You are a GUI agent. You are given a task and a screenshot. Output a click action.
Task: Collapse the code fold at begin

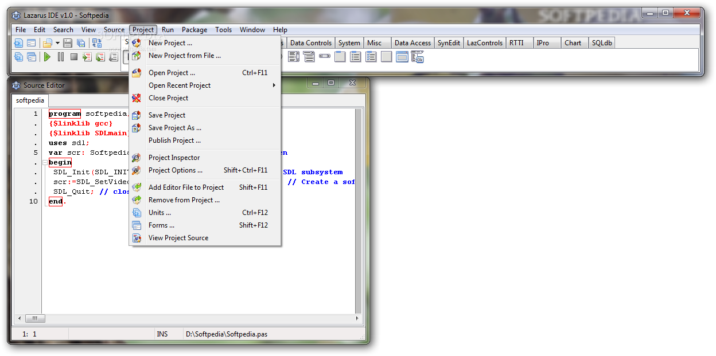pyautogui.click(x=45, y=162)
